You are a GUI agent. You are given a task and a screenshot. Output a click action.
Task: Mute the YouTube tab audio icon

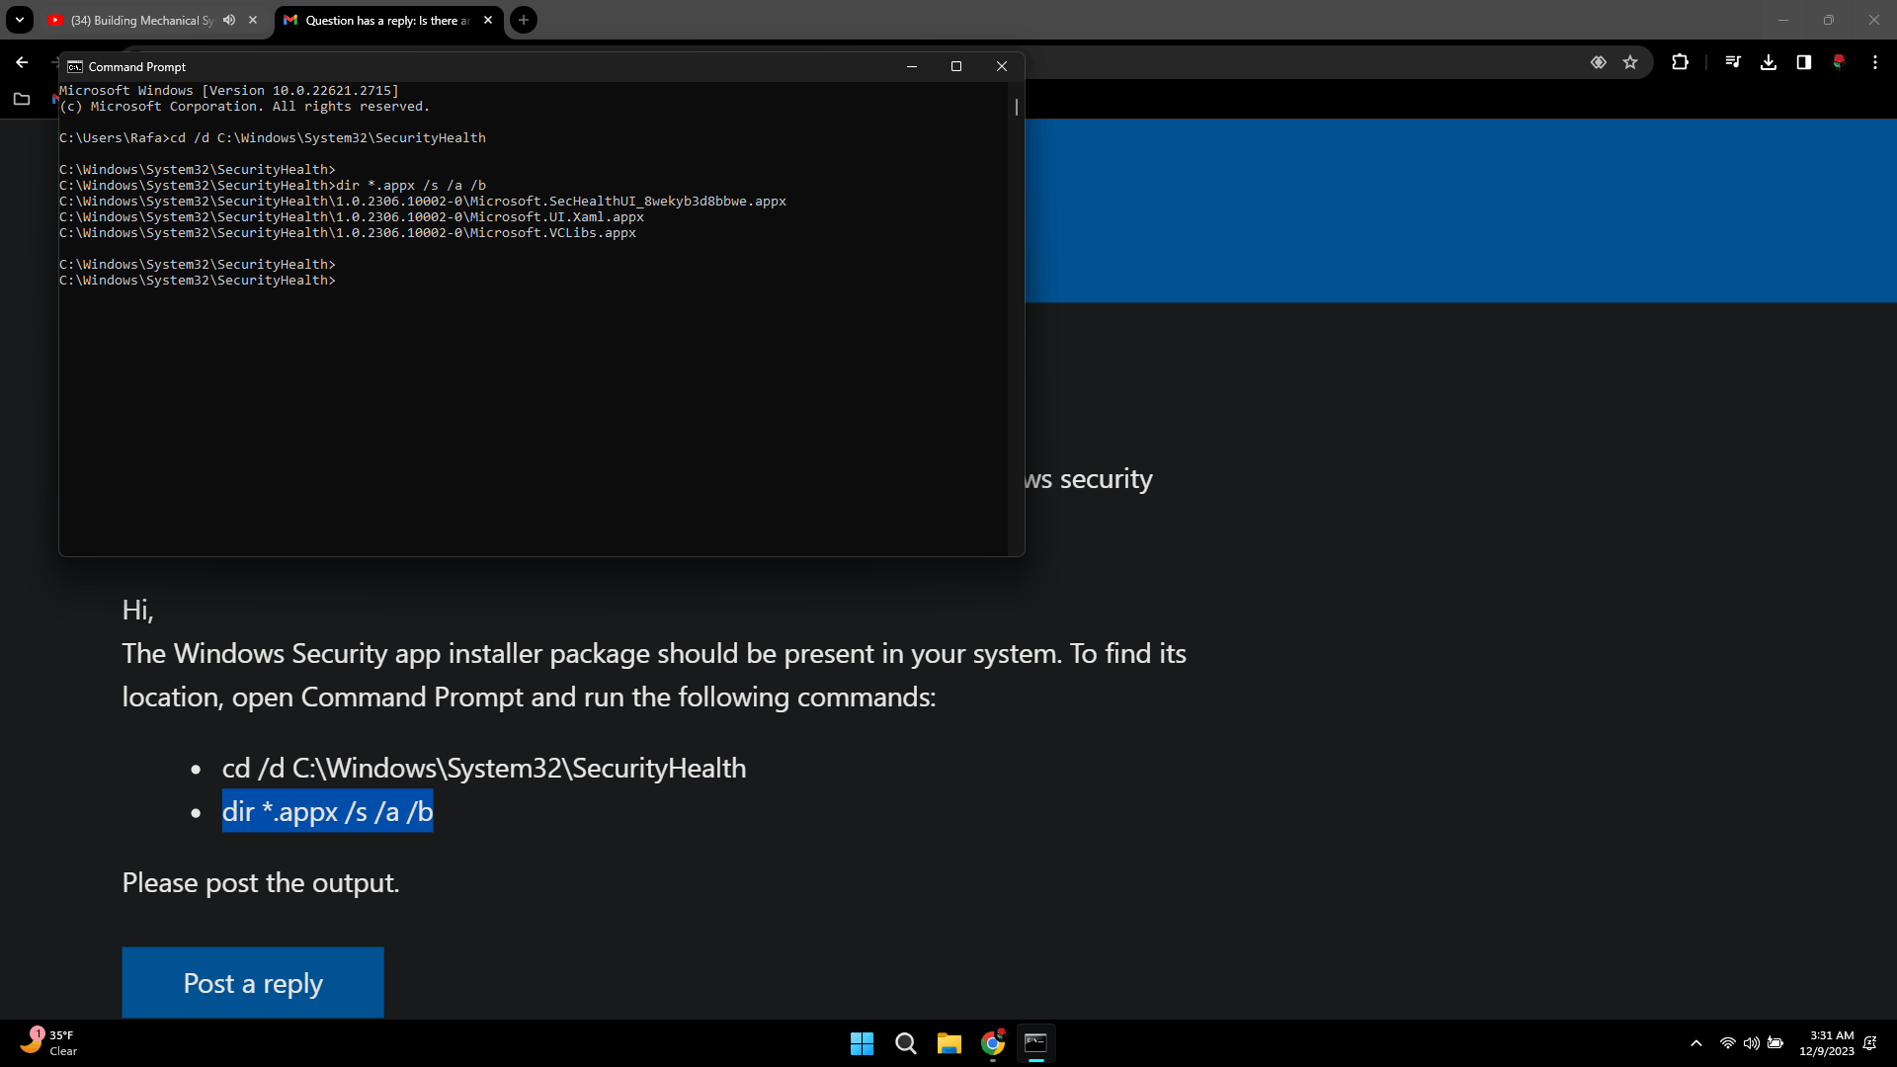pyautogui.click(x=229, y=20)
